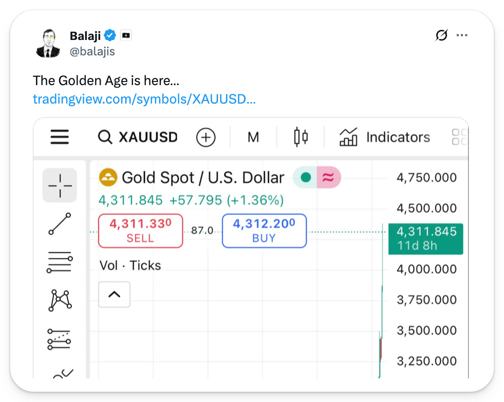Click the blue BUY 4,312.20 button

click(264, 231)
